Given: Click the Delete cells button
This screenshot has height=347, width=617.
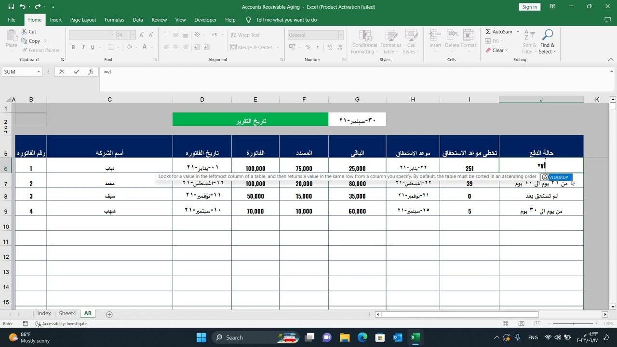Looking at the screenshot, I should pyautogui.click(x=452, y=40).
